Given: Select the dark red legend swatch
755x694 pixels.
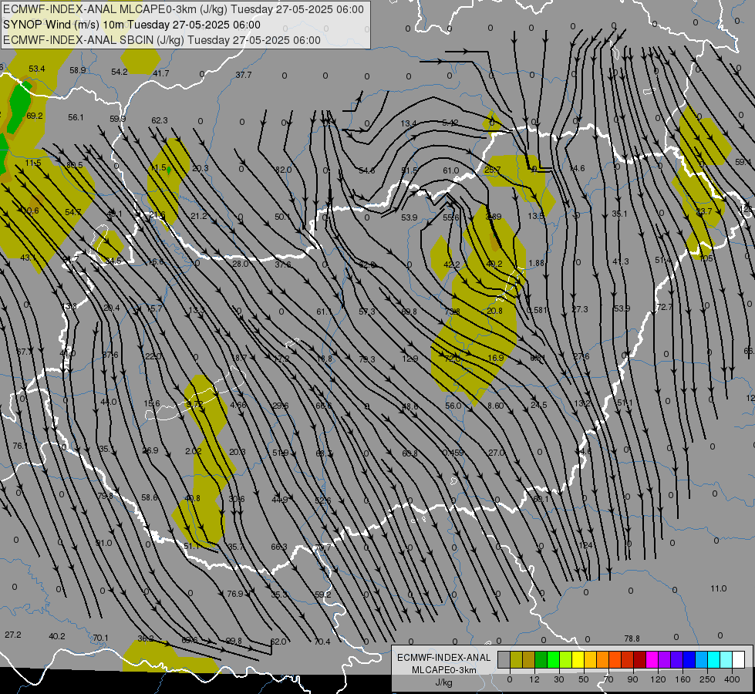Looking at the screenshot, I should click(x=639, y=659).
